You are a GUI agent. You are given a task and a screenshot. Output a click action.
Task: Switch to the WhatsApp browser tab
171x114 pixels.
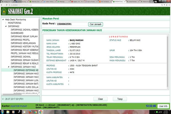(63, 2)
